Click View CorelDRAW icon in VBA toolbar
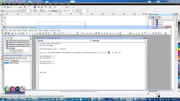Image resolution: width=180 pixels, height=101 pixels. point(6,33)
